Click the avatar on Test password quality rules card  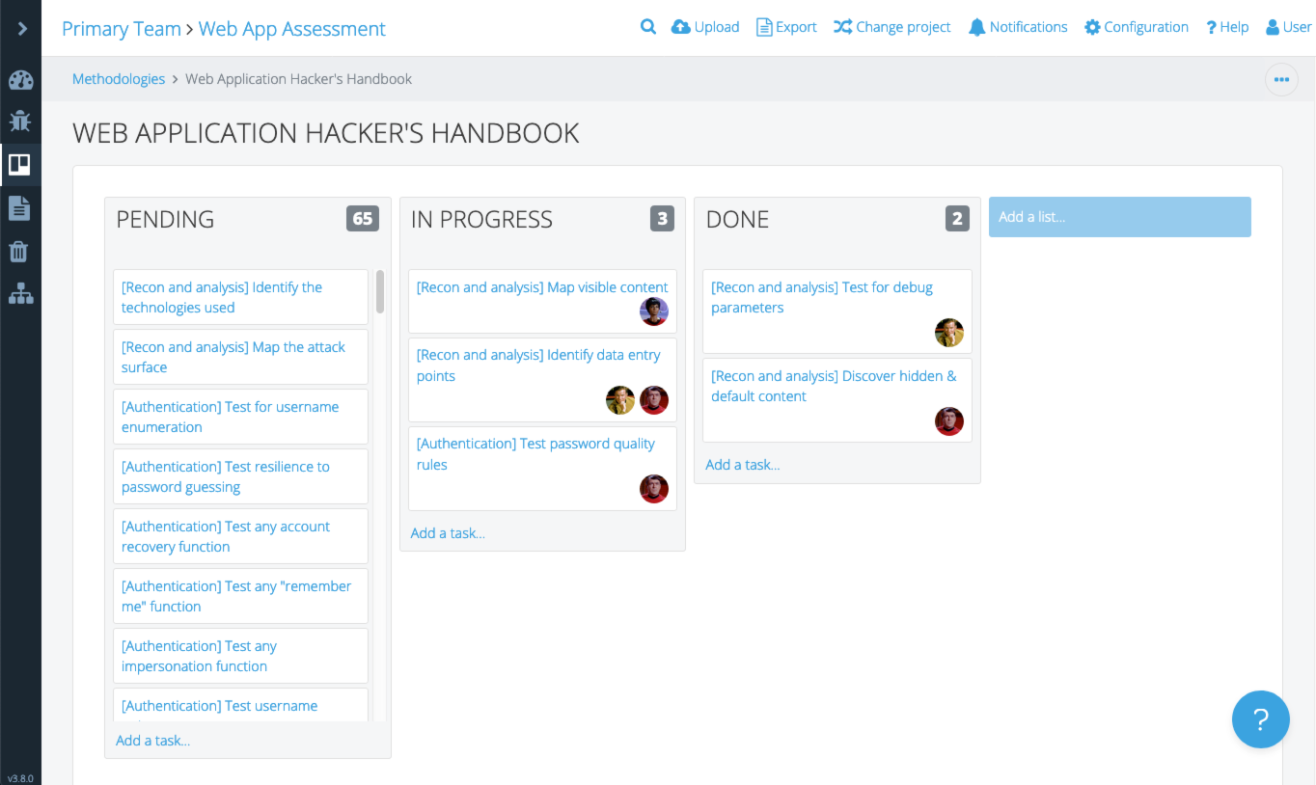654,489
